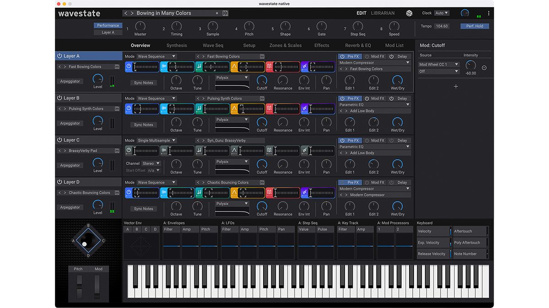Open Layer A Mode Wave Sequence dropdown
The image size is (549, 308).
click(156, 57)
